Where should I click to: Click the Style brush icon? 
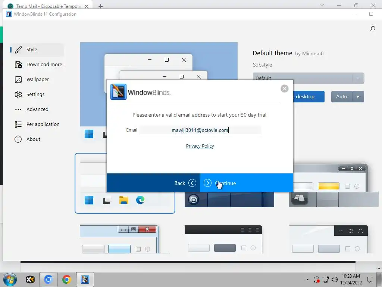18,50
